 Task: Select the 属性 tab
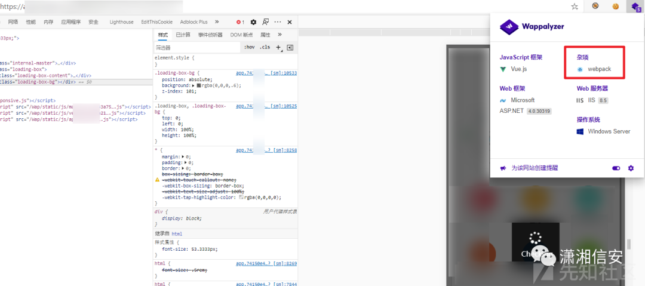click(265, 35)
